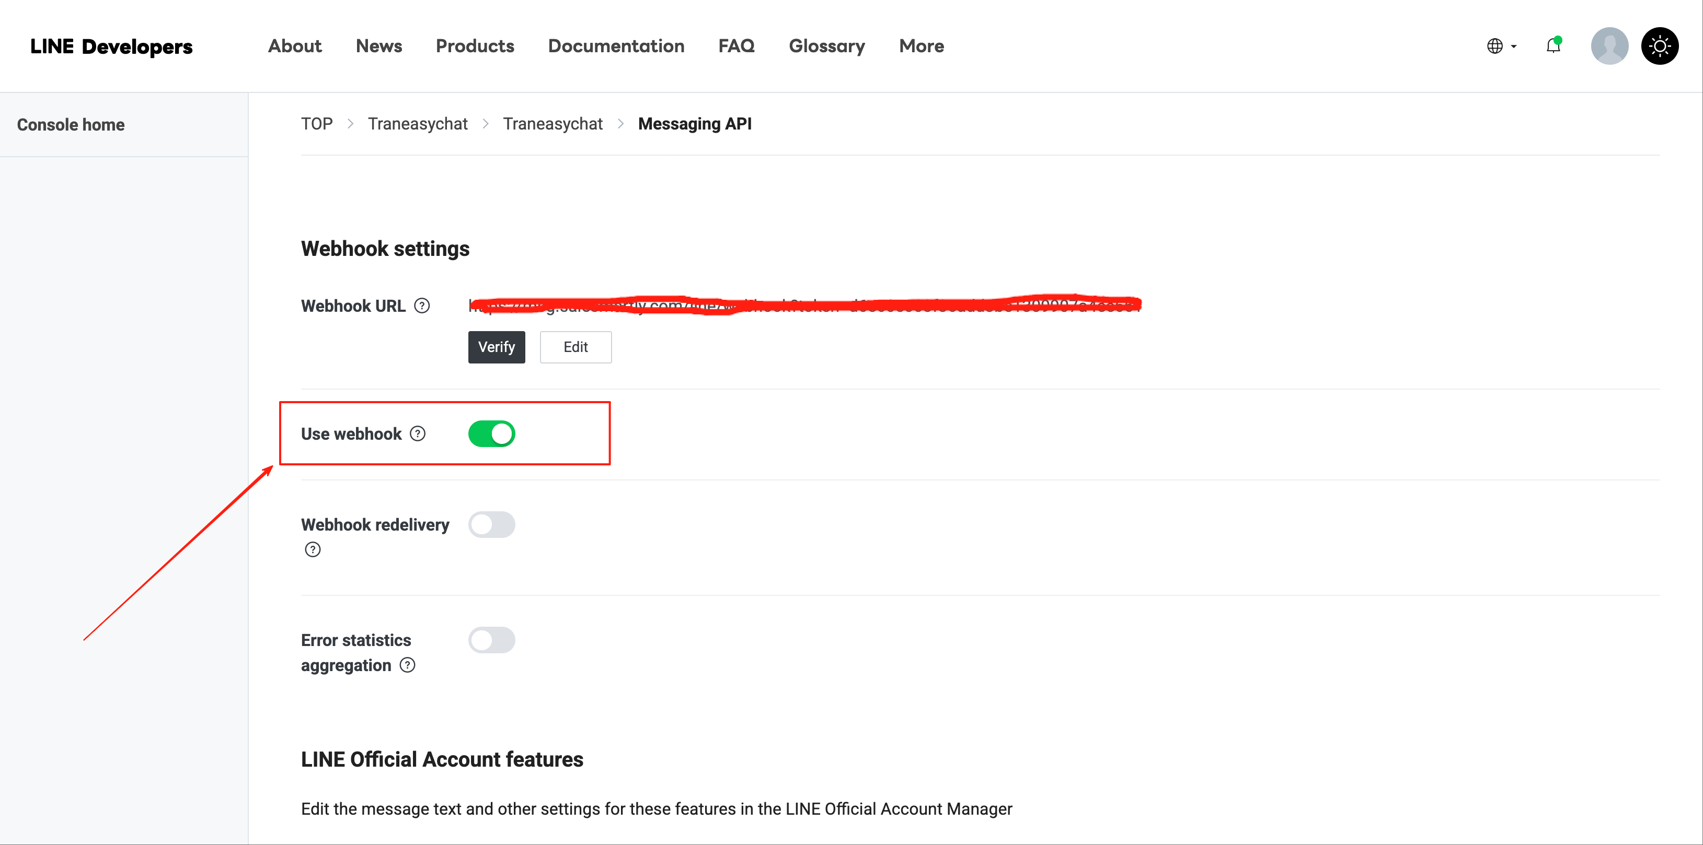This screenshot has height=845, width=1703.
Task: Click the notification bell icon
Action: click(1553, 46)
